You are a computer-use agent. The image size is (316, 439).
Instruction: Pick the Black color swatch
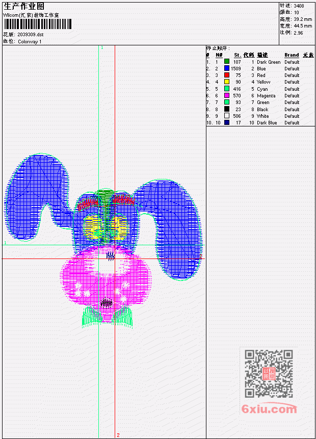click(227, 109)
